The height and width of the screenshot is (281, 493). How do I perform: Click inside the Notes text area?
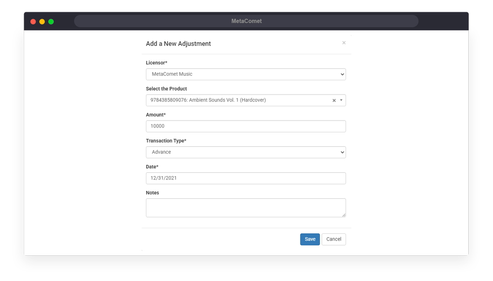click(x=246, y=208)
